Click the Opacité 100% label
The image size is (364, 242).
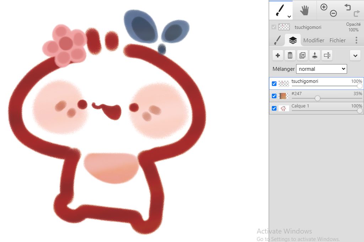pos(353,27)
